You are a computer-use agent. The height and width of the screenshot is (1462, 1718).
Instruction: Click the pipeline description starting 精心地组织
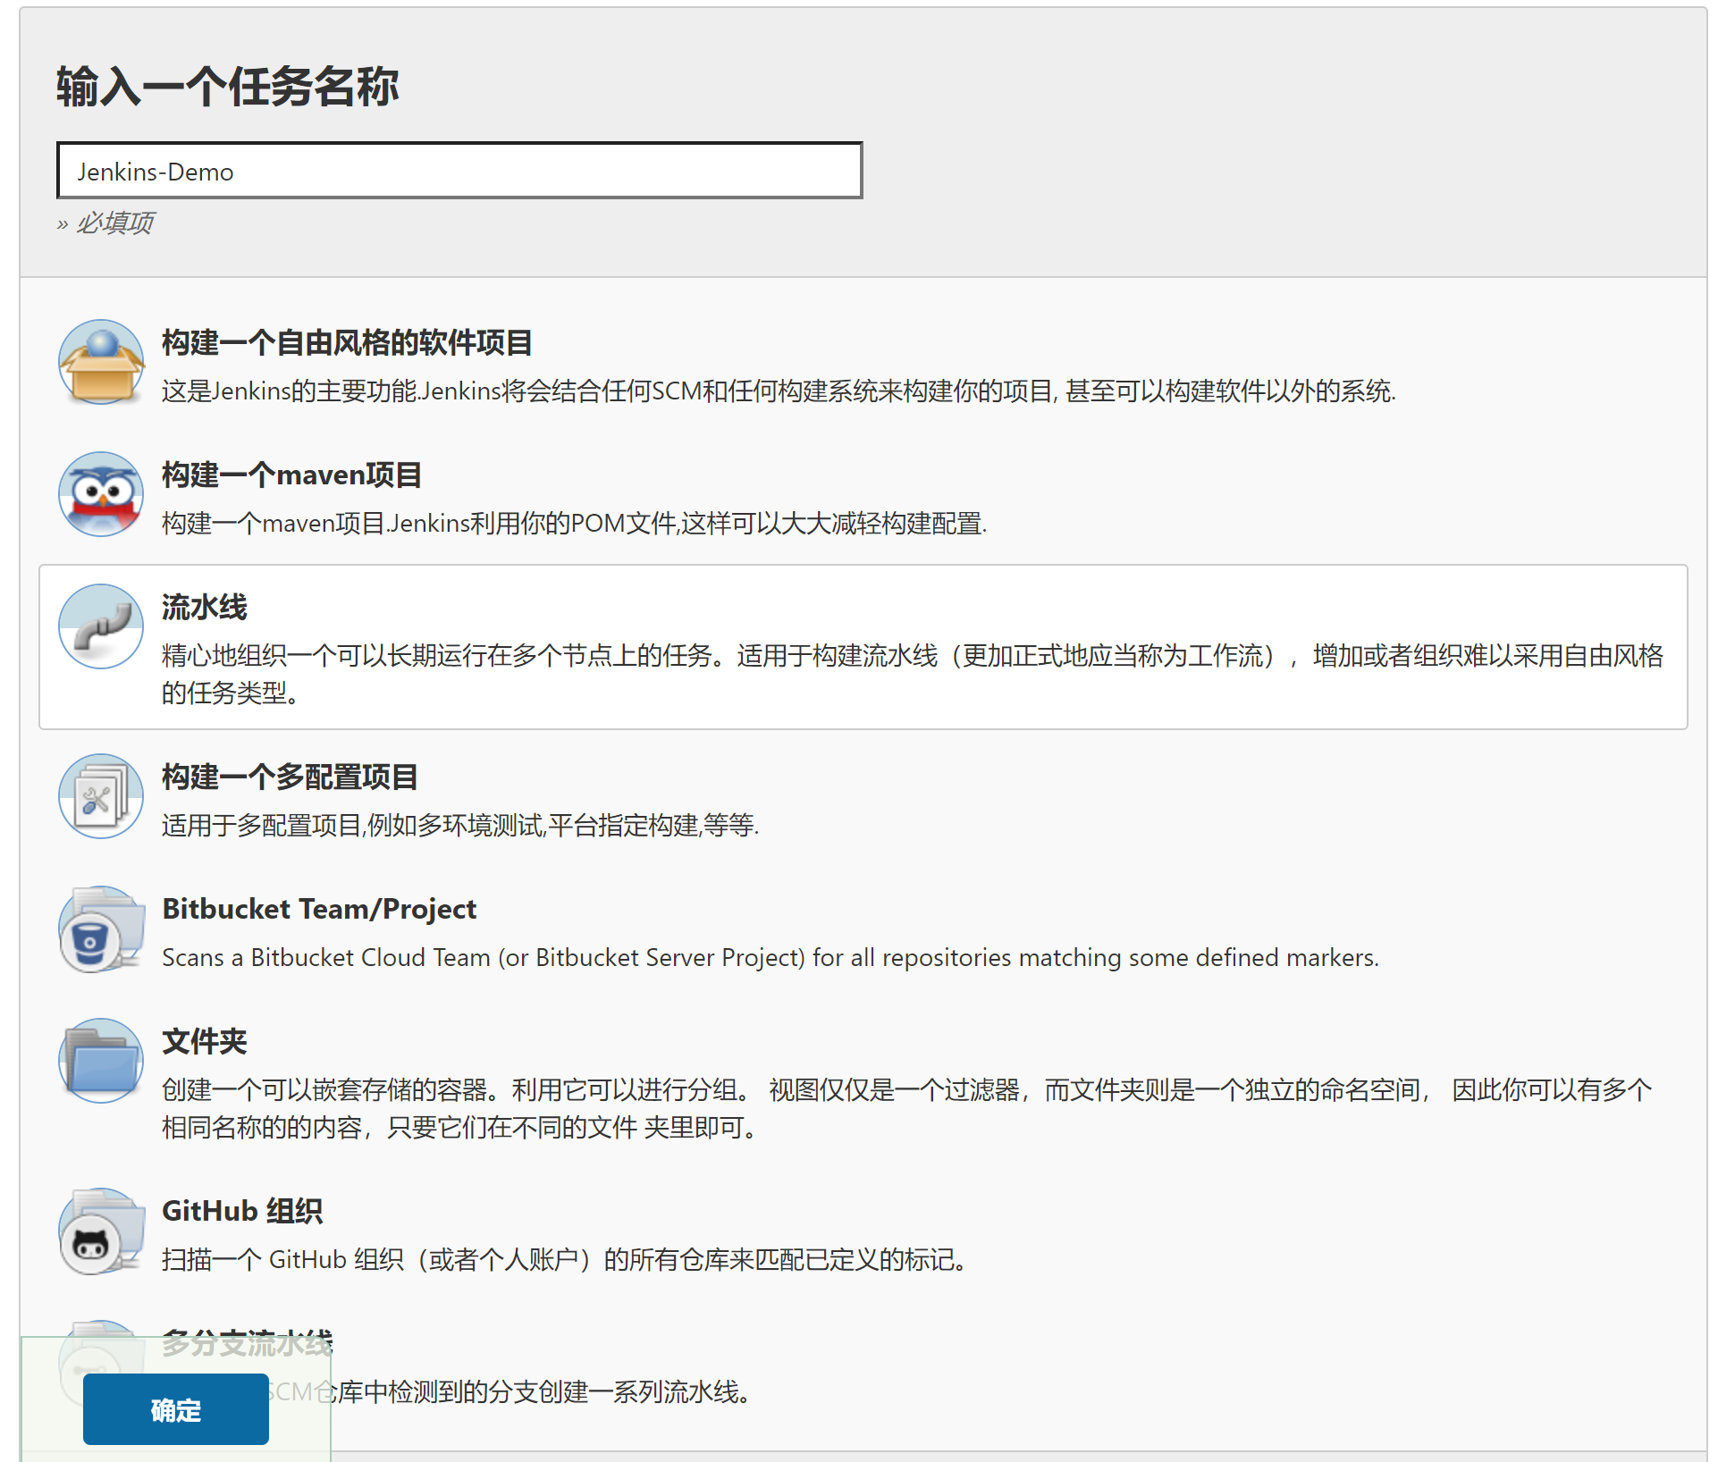913,674
